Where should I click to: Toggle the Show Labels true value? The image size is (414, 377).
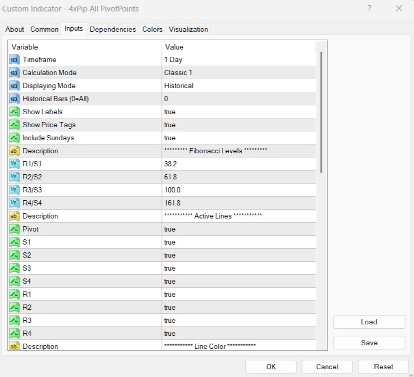239,112
